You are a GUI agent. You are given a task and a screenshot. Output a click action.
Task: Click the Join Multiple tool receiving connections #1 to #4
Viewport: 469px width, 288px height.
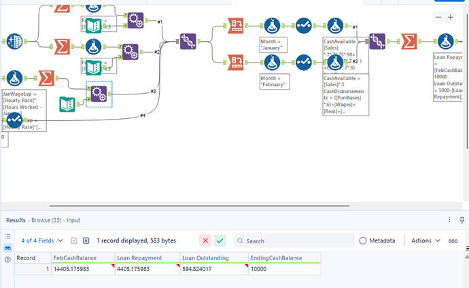point(188,41)
